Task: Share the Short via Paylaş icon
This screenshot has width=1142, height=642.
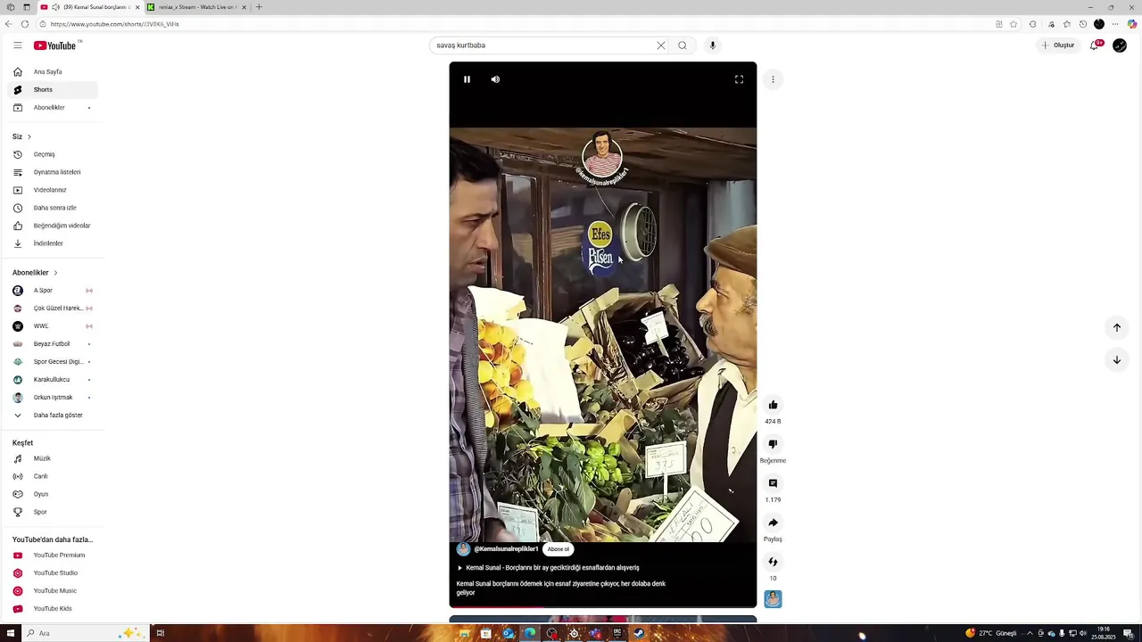Action: coord(773,523)
